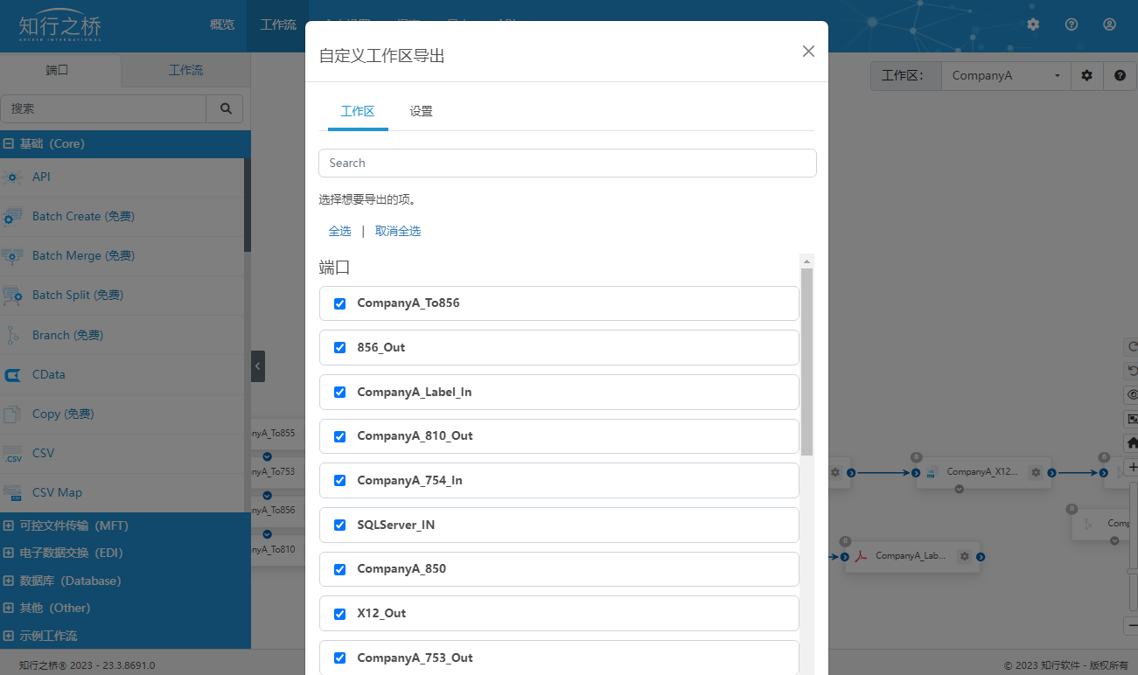Screen dimensions: 1138x675
Task: Uncheck the CompanyA_753_Out checkbox
Action: [x=340, y=658]
